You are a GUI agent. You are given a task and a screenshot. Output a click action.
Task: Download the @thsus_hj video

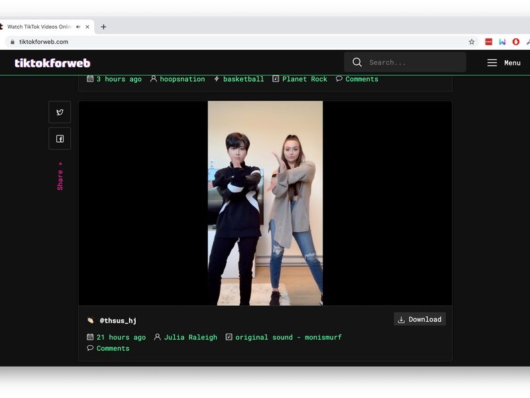(420, 319)
